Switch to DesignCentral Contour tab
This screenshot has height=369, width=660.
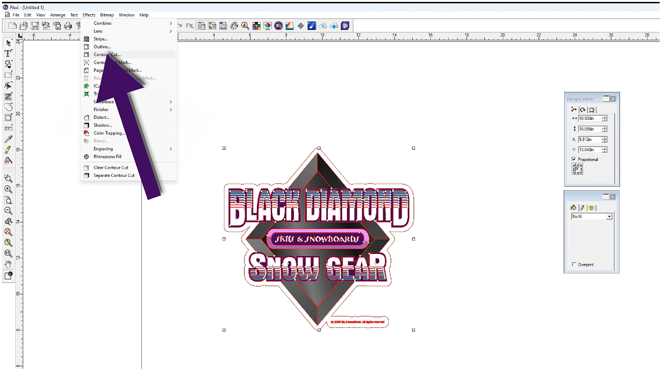pyautogui.click(x=591, y=110)
